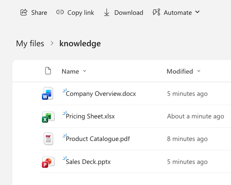Open Company Overview.docx file

click(101, 94)
